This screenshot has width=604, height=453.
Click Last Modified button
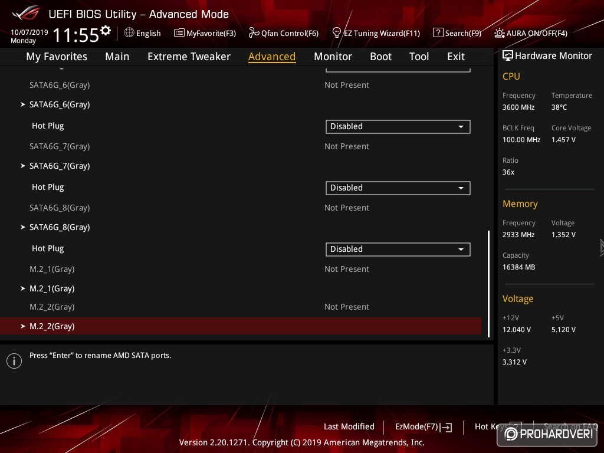click(349, 427)
